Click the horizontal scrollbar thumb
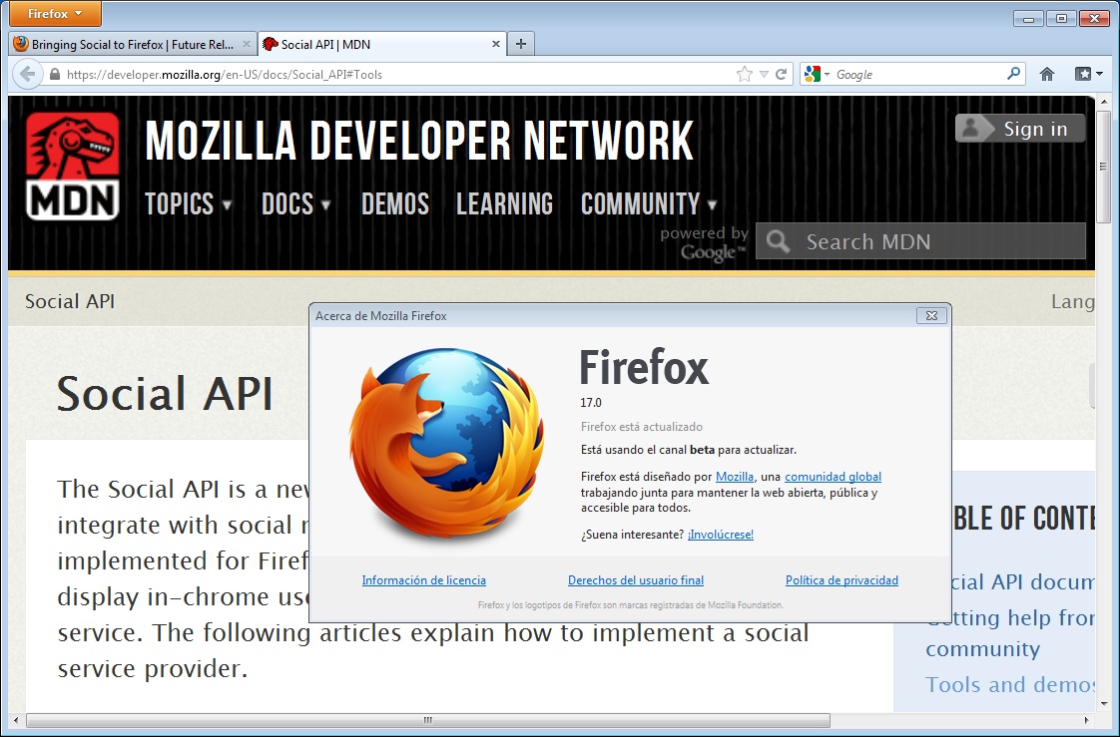The image size is (1120, 737). point(428,721)
